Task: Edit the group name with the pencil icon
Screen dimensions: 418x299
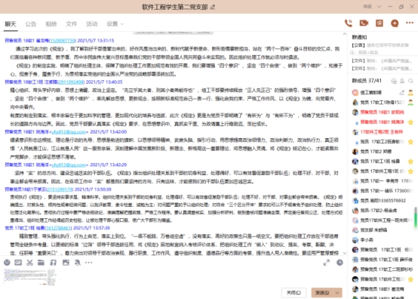Action: pyautogui.click(x=213, y=7)
